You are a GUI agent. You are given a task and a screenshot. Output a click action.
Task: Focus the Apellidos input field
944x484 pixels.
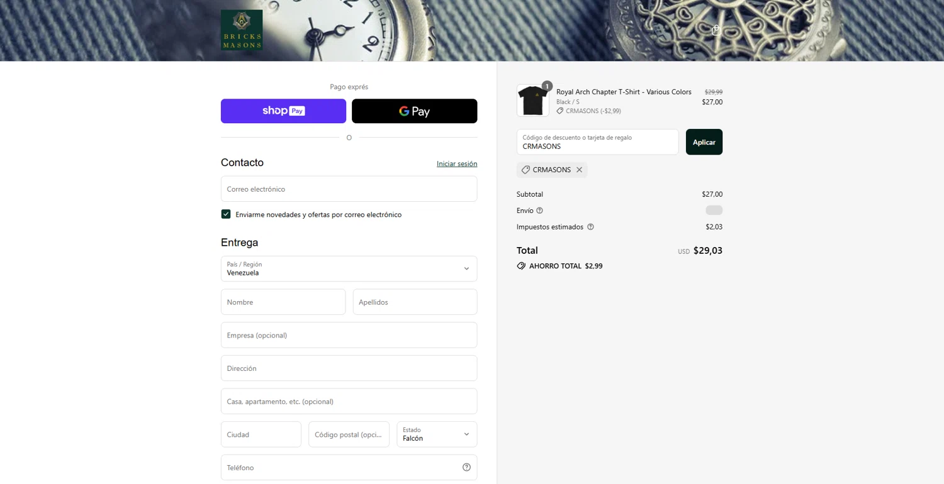click(415, 302)
